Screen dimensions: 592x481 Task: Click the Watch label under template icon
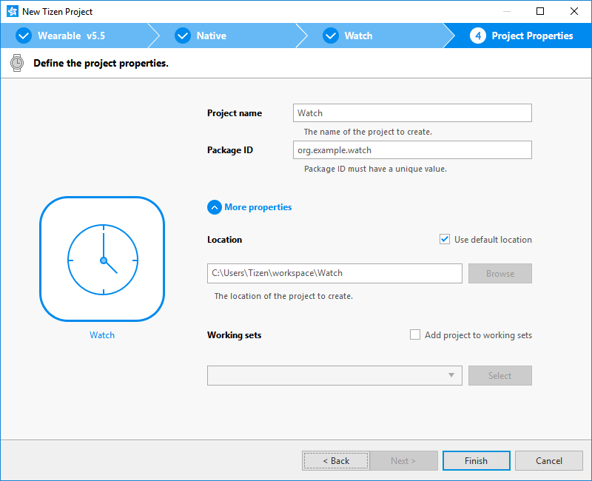[x=102, y=335]
